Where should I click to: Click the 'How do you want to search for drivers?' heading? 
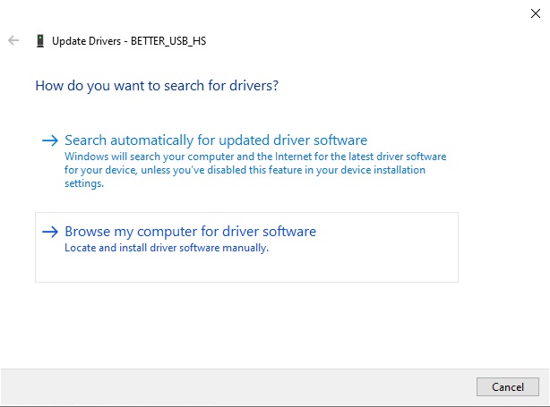pos(157,86)
